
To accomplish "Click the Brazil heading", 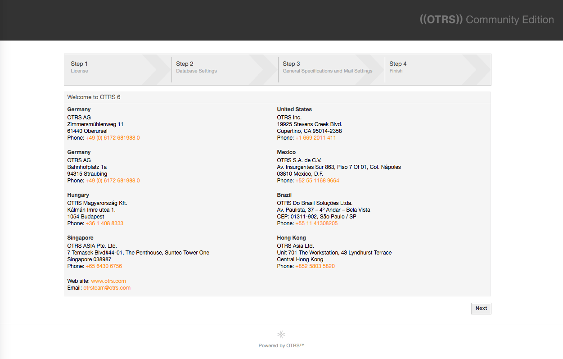I will 284,195.
